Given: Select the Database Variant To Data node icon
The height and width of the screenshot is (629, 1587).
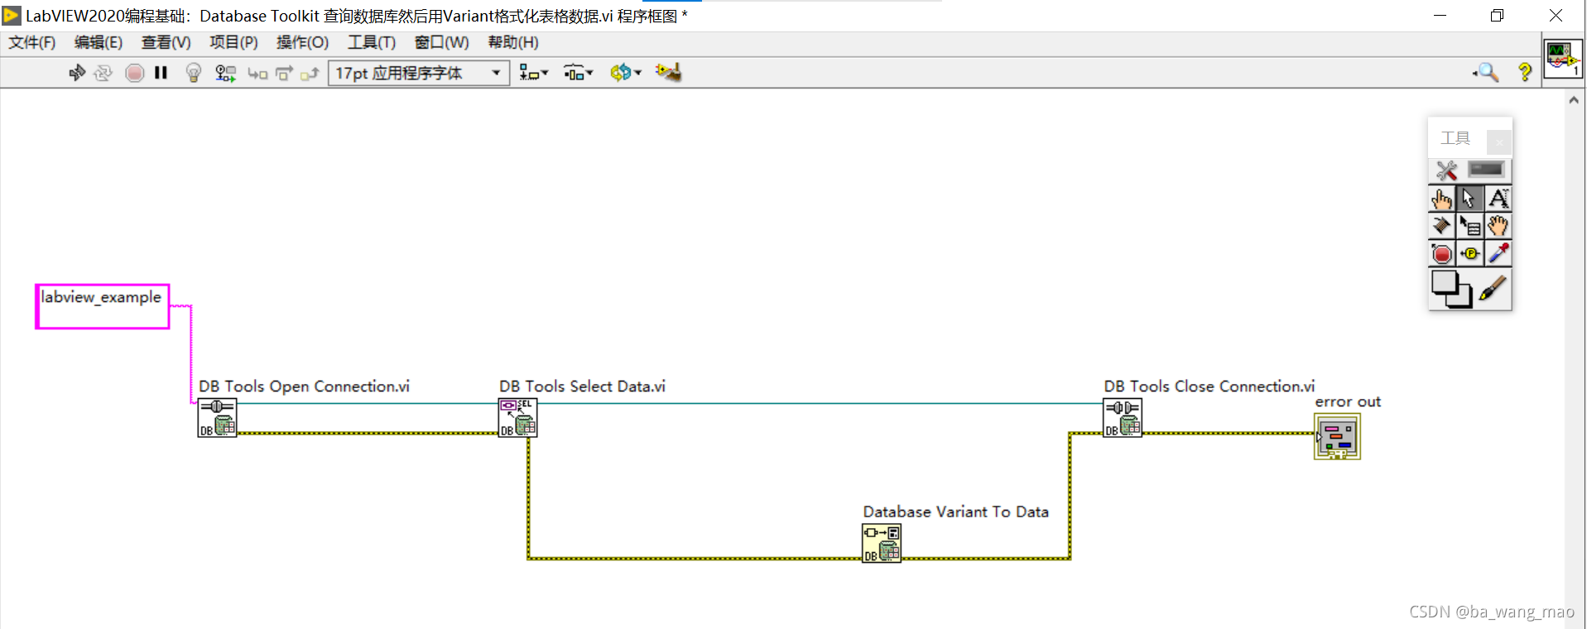Looking at the screenshot, I should [882, 544].
